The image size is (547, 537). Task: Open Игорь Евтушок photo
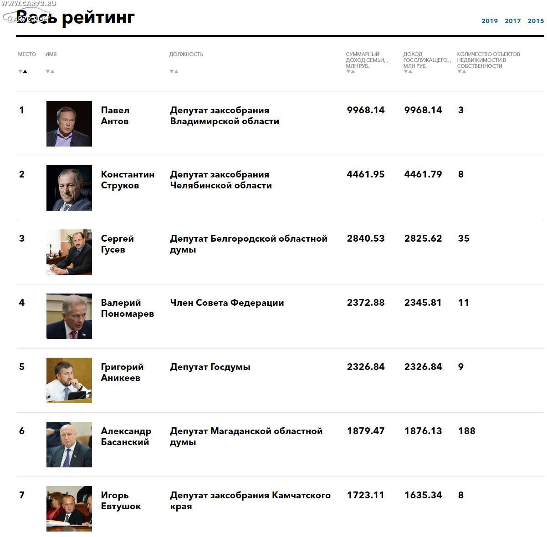tap(69, 509)
